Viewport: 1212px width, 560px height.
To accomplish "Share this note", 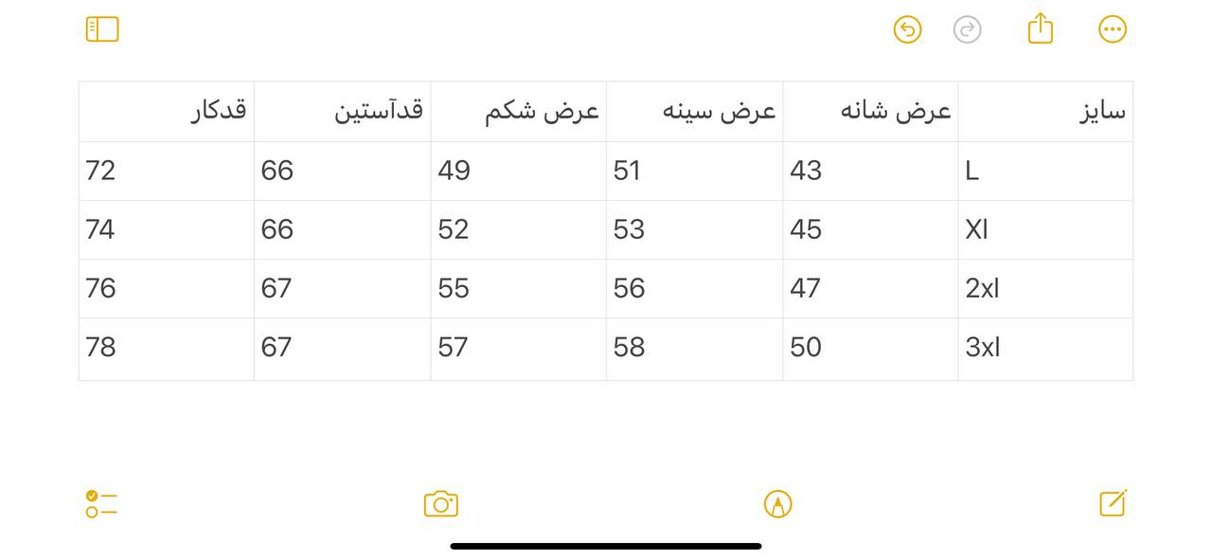I will tap(1041, 27).
